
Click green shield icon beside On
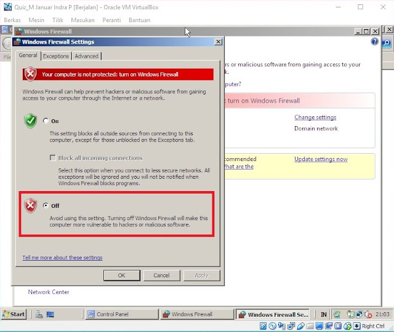[30, 121]
